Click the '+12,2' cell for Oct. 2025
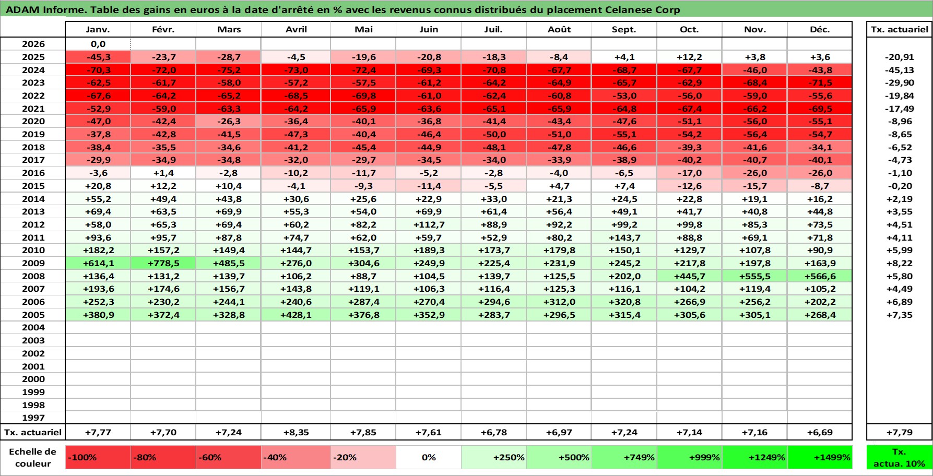 (x=690, y=57)
